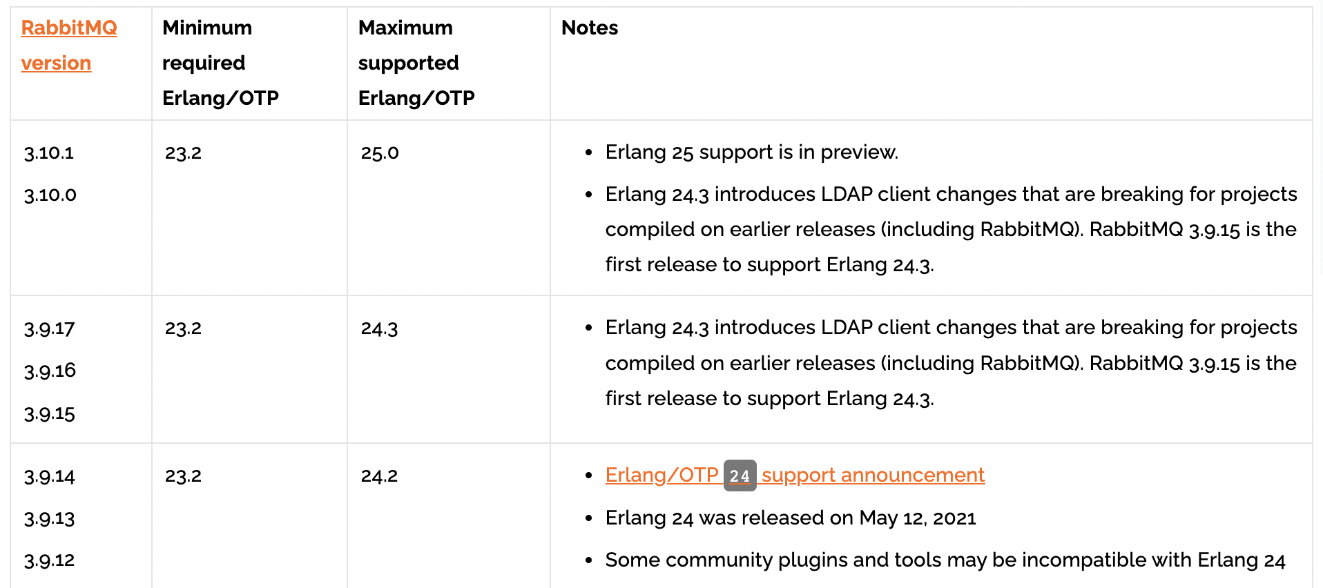Viewport: 1323px width, 588px height.
Task: Click the Notes column header
Action: [x=590, y=28]
